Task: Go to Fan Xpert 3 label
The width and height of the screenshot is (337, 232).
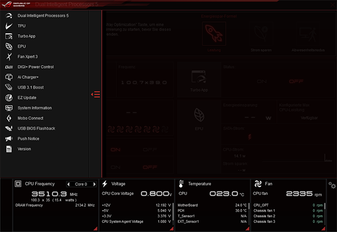Action: [28, 57]
